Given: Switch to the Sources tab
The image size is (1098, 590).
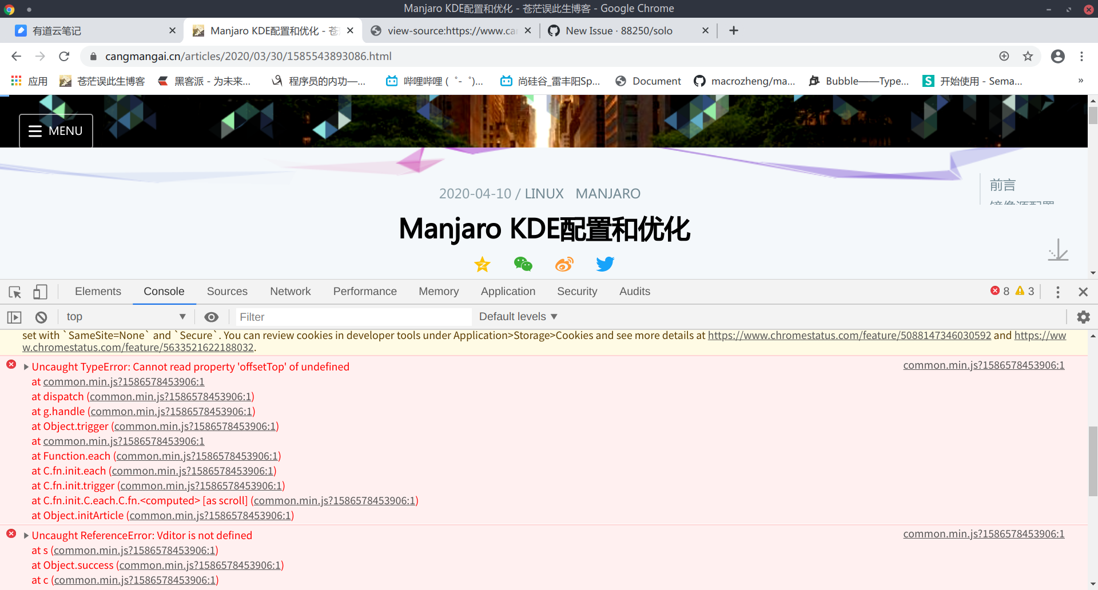Looking at the screenshot, I should (x=227, y=292).
